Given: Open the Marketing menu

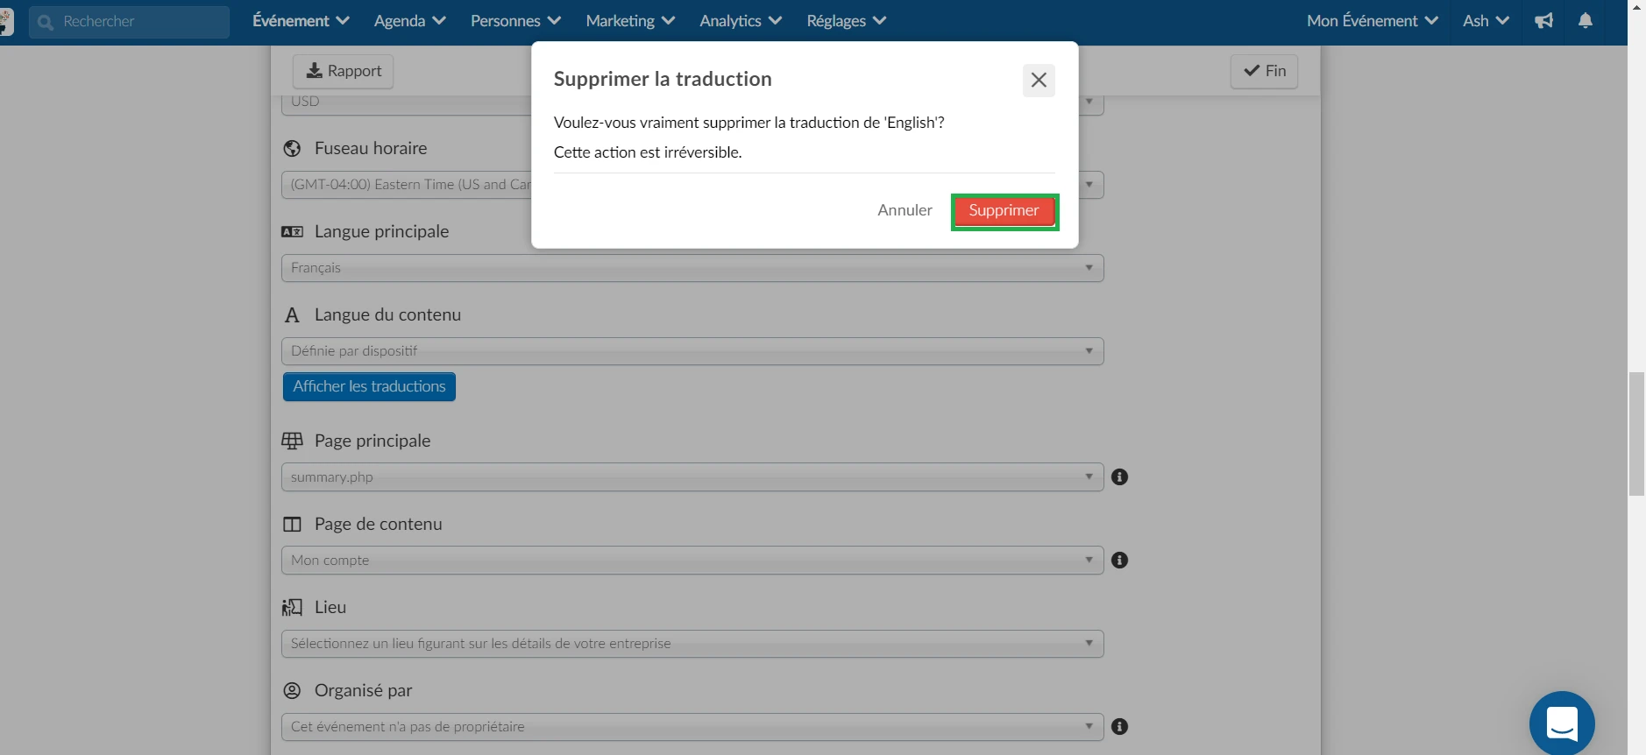Looking at the screenshot, I should pos(630,21).
